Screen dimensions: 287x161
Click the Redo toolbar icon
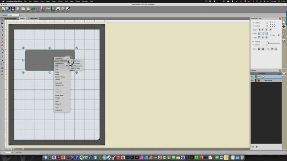coord(38,9)
